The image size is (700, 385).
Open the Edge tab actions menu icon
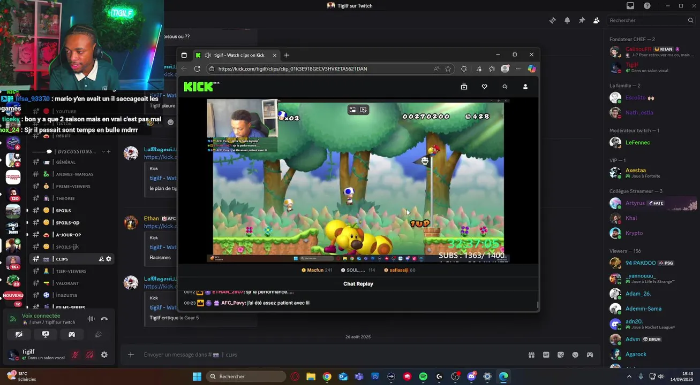pyautogui.click(x=184, y=55)
